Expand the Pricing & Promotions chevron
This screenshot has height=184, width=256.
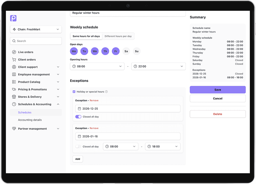coord(58,89)
